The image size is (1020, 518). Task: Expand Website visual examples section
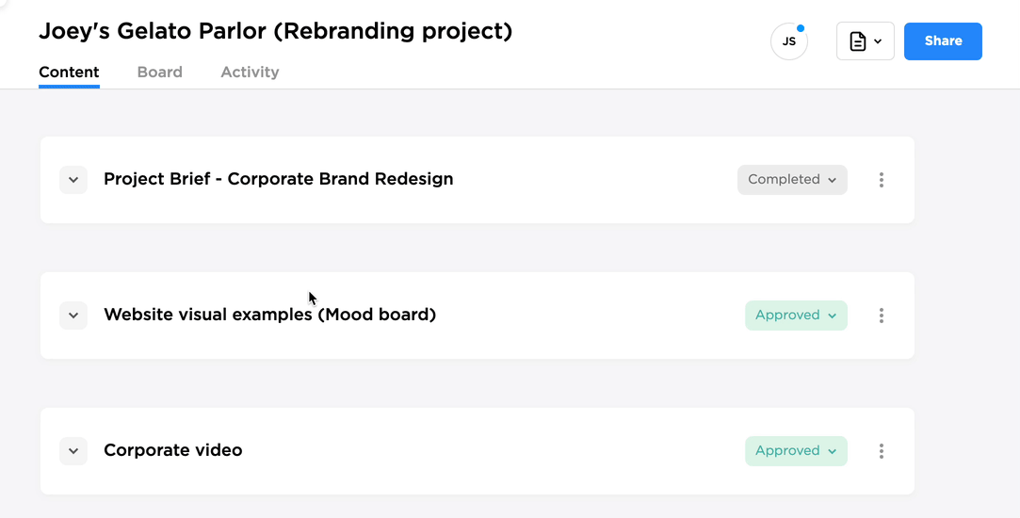(x=73, y=316)
